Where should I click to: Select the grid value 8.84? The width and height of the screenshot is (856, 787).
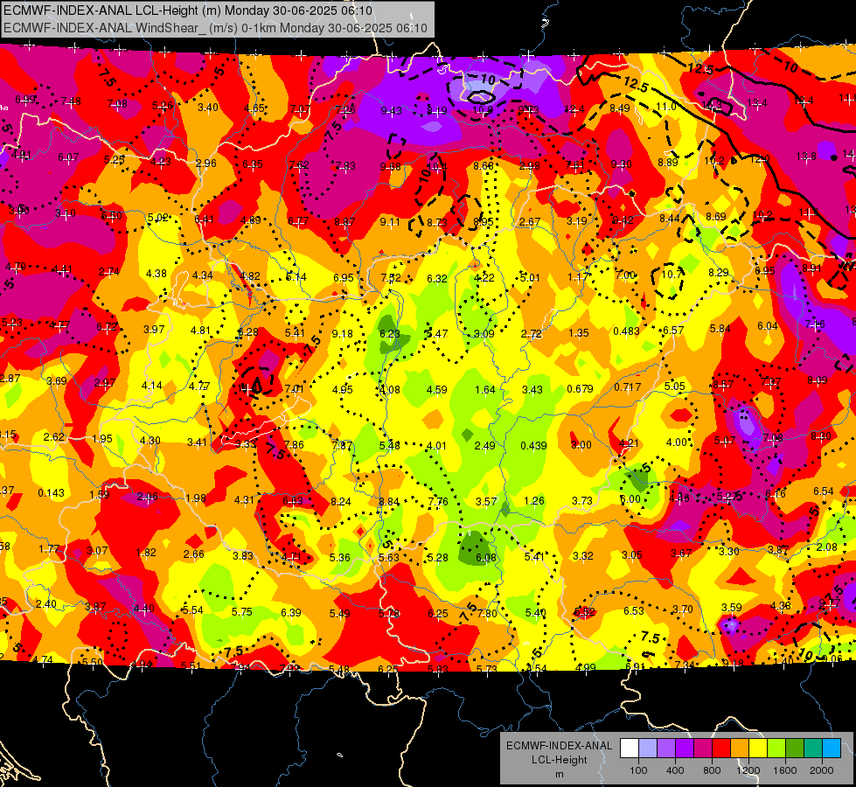389,501
